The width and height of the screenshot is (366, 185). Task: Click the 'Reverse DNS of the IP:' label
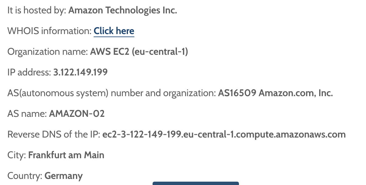click(54, 134)
